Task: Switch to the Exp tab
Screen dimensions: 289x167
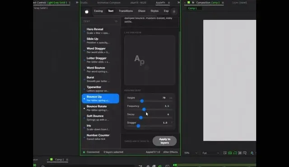Action: point(166,11)
